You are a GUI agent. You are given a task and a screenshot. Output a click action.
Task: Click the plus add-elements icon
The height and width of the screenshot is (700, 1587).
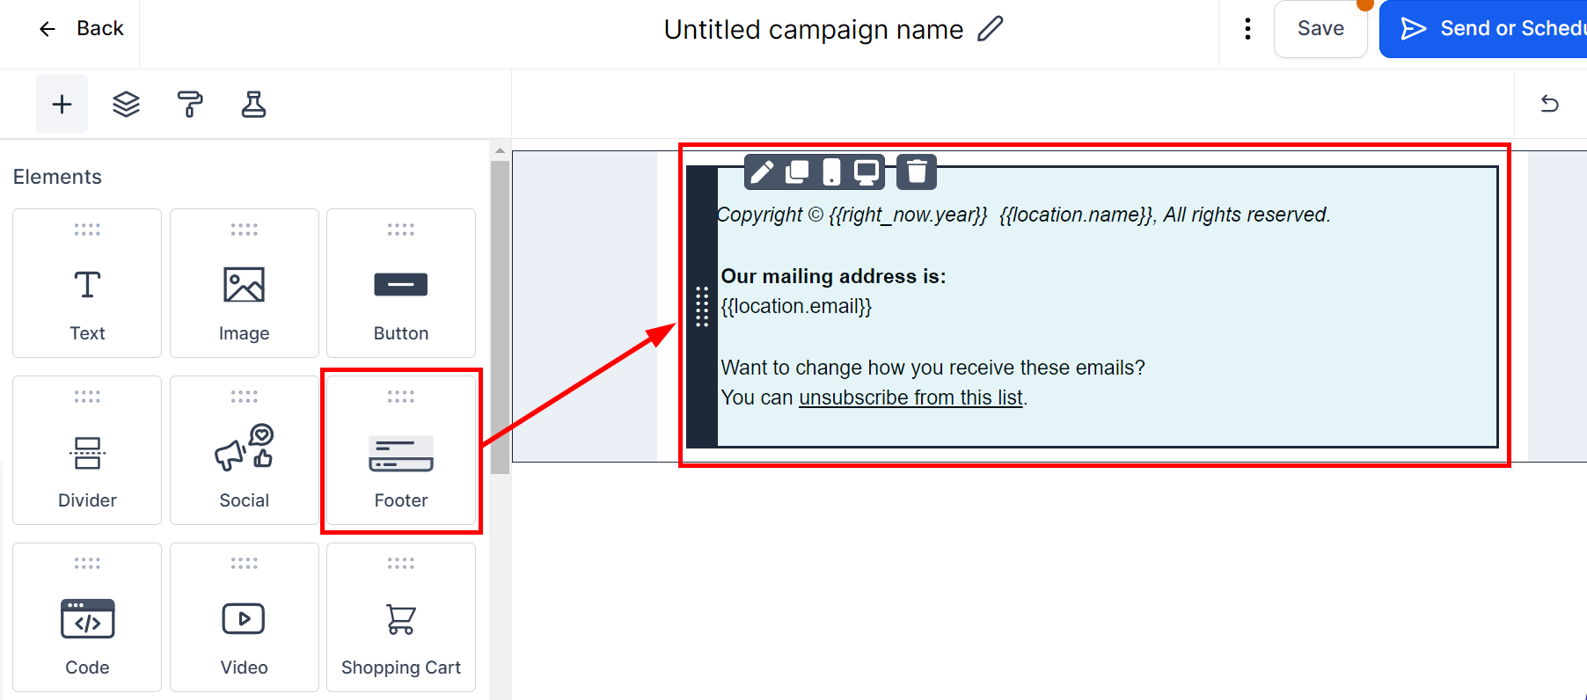(62, 105)
